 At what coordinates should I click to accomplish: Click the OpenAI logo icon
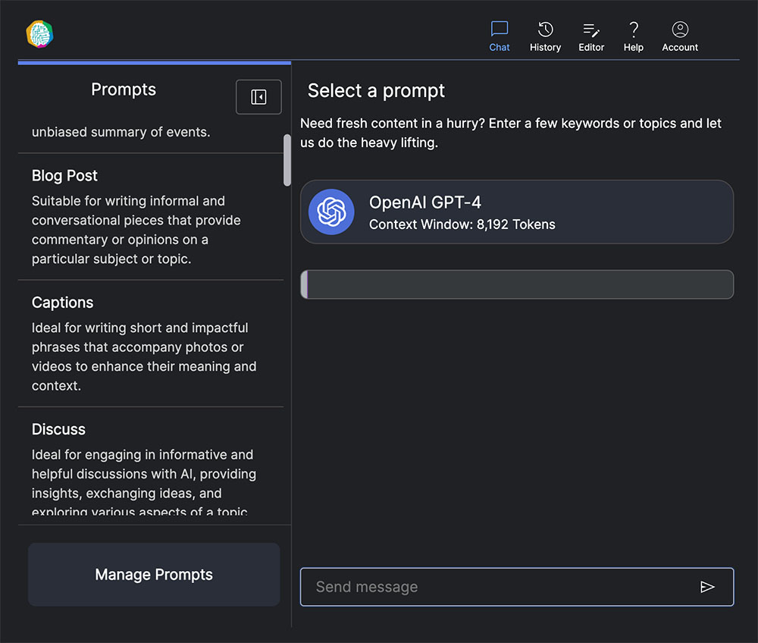[x=332, y=212]
